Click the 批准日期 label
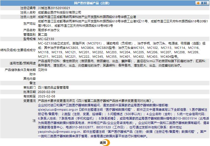This screenshot has height=146, width=210. [30, 92]
